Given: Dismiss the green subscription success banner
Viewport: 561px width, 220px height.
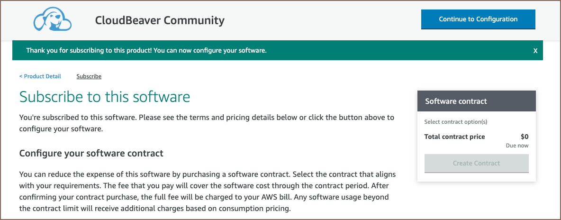Looking at the screenshot, I should 535,51.
